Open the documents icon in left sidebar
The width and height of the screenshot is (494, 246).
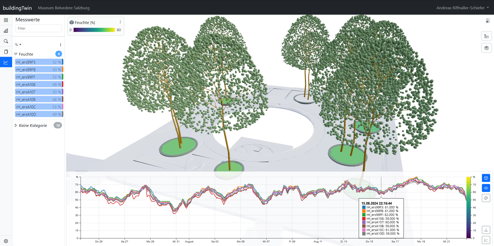point(6,52)
